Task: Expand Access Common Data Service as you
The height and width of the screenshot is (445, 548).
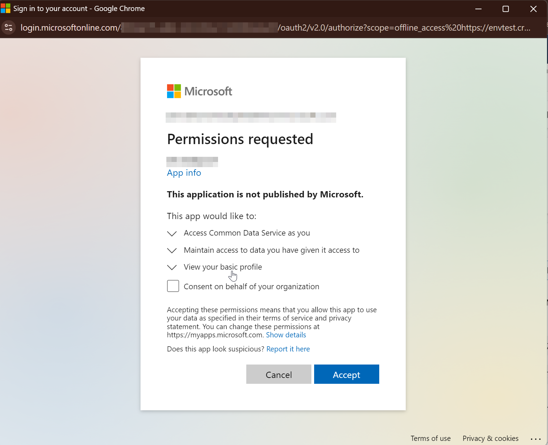Action: [172, 234]
